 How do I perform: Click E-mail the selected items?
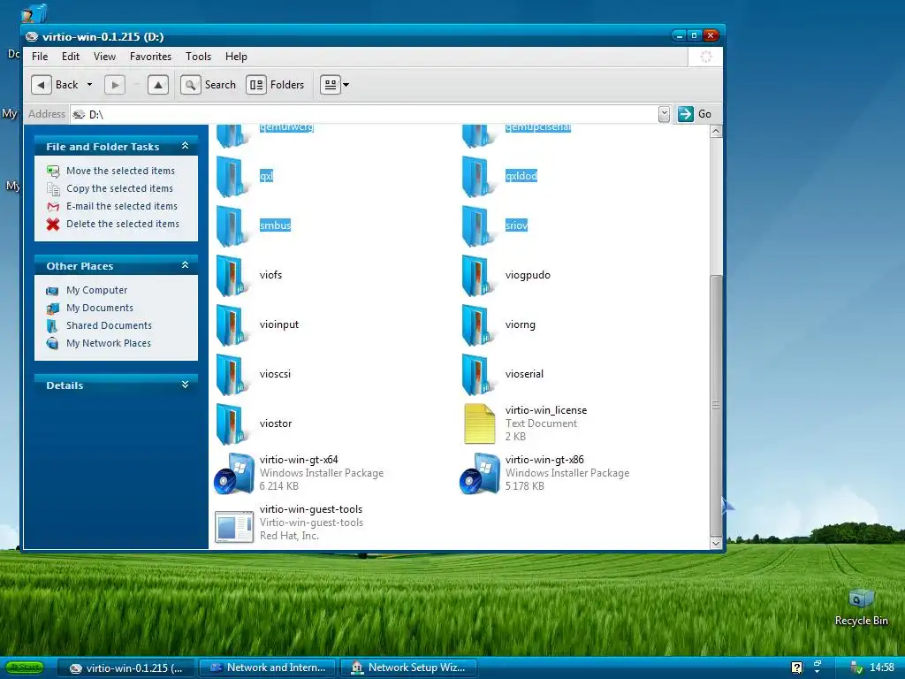(x=122, y=206)
